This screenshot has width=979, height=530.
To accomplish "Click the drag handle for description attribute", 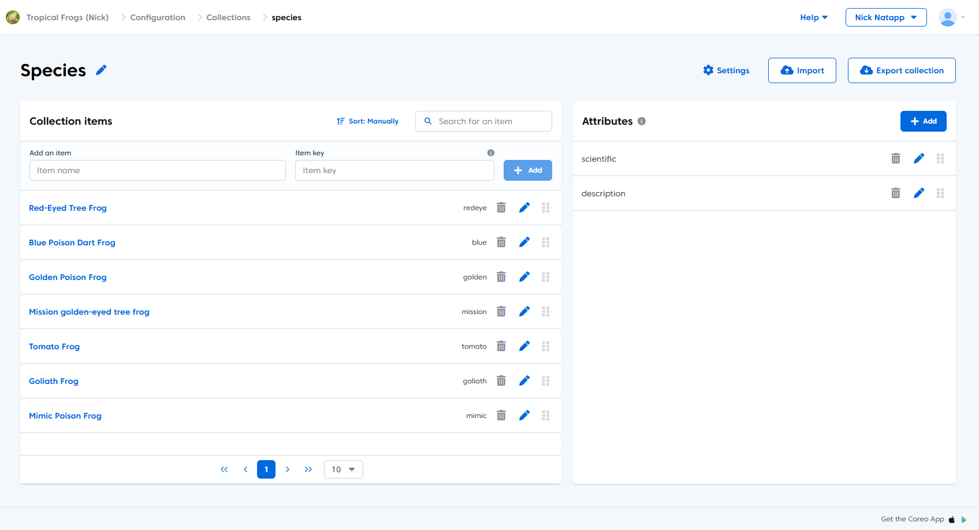I will click(x=940, y=193).
